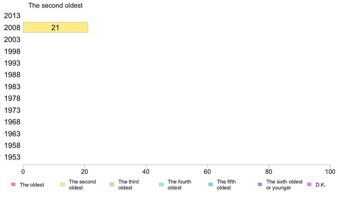The image size is (338, 209).
Task: Click the 'The third oldest' legend text
Action: (x=128, y=185)
